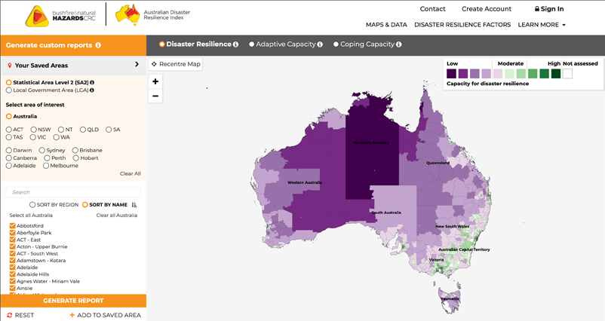Click the Recentre Map button
The width and height of the screenshot is (605, 321).
tap(176, 64)
